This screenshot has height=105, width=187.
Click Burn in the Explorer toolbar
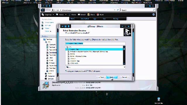point(100,15)
